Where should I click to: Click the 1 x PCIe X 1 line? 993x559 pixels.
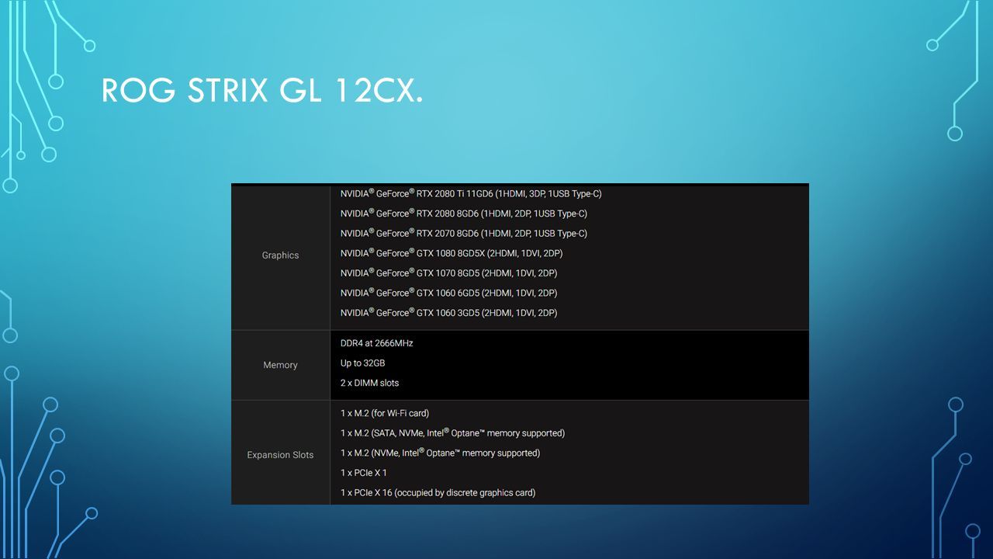(363, 473)
